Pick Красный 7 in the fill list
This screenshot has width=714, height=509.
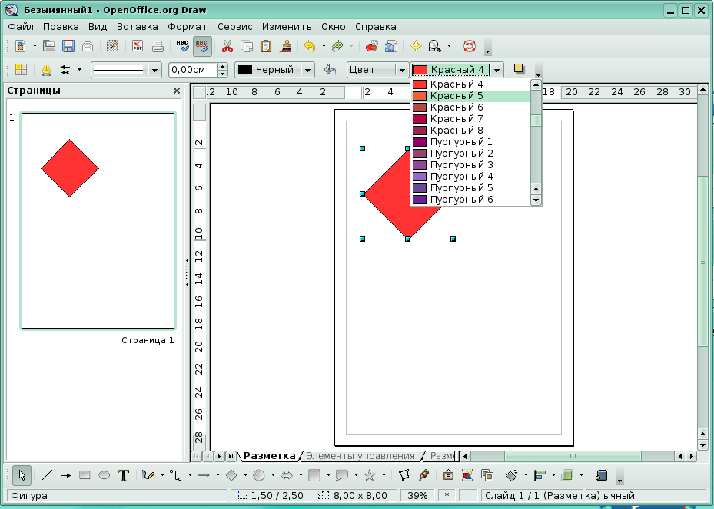pos(457,119)
